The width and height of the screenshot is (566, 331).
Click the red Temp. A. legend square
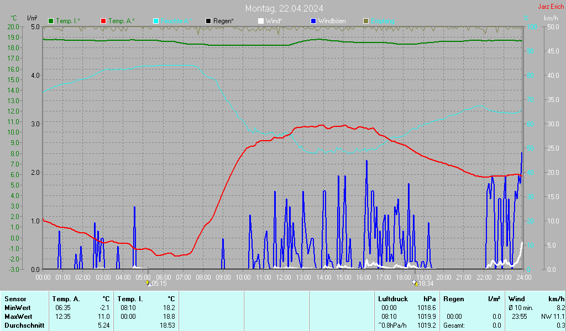(104, 21)
